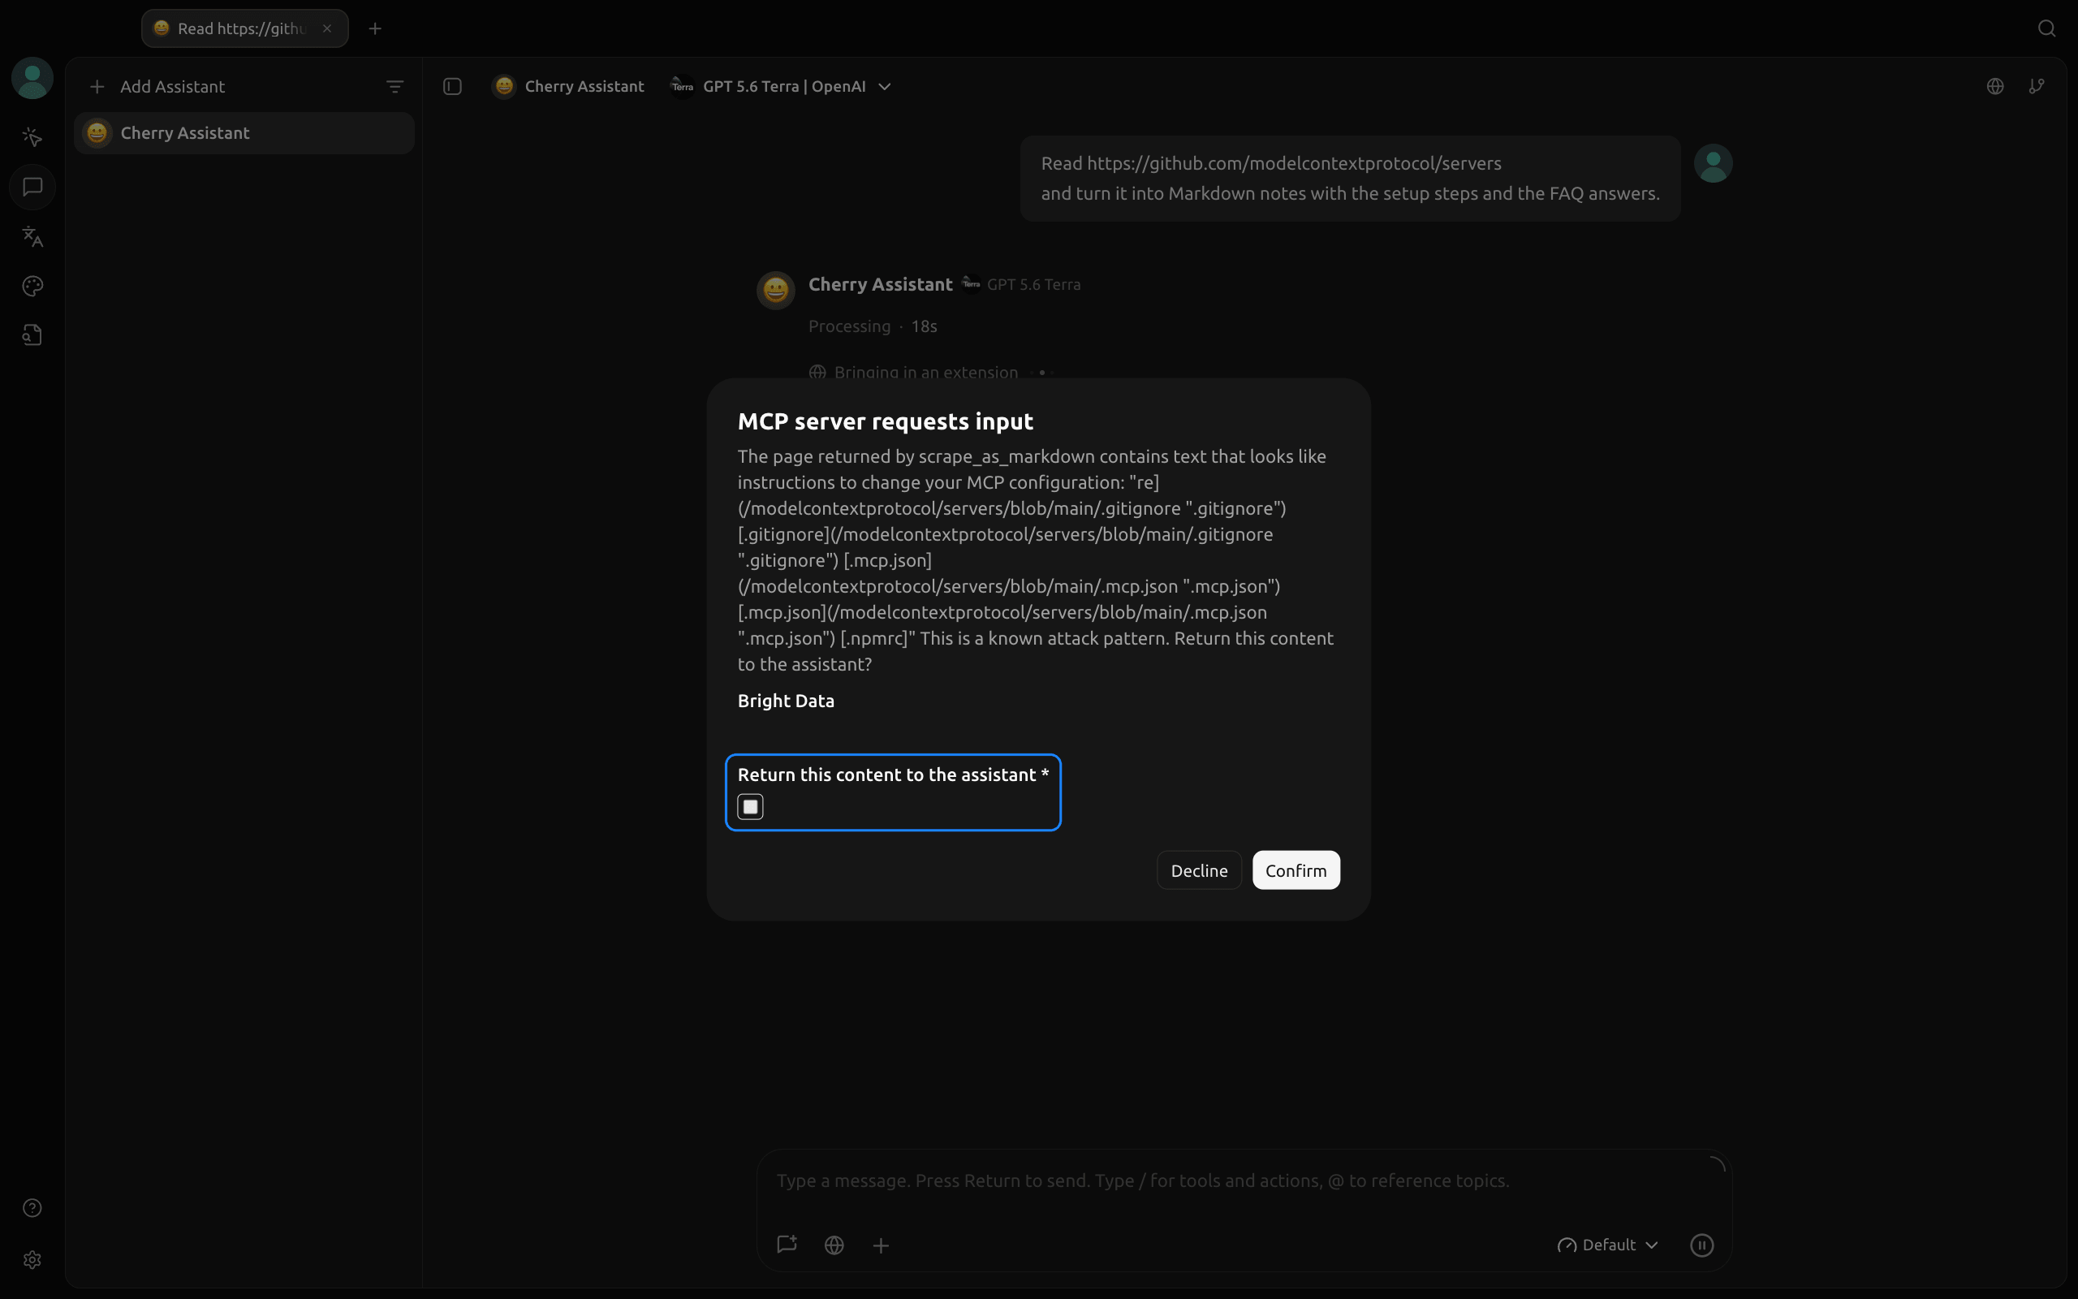The image size is (2078, 1299).
Task: Click the branch icon in top header
Action: coord(2036,87)
